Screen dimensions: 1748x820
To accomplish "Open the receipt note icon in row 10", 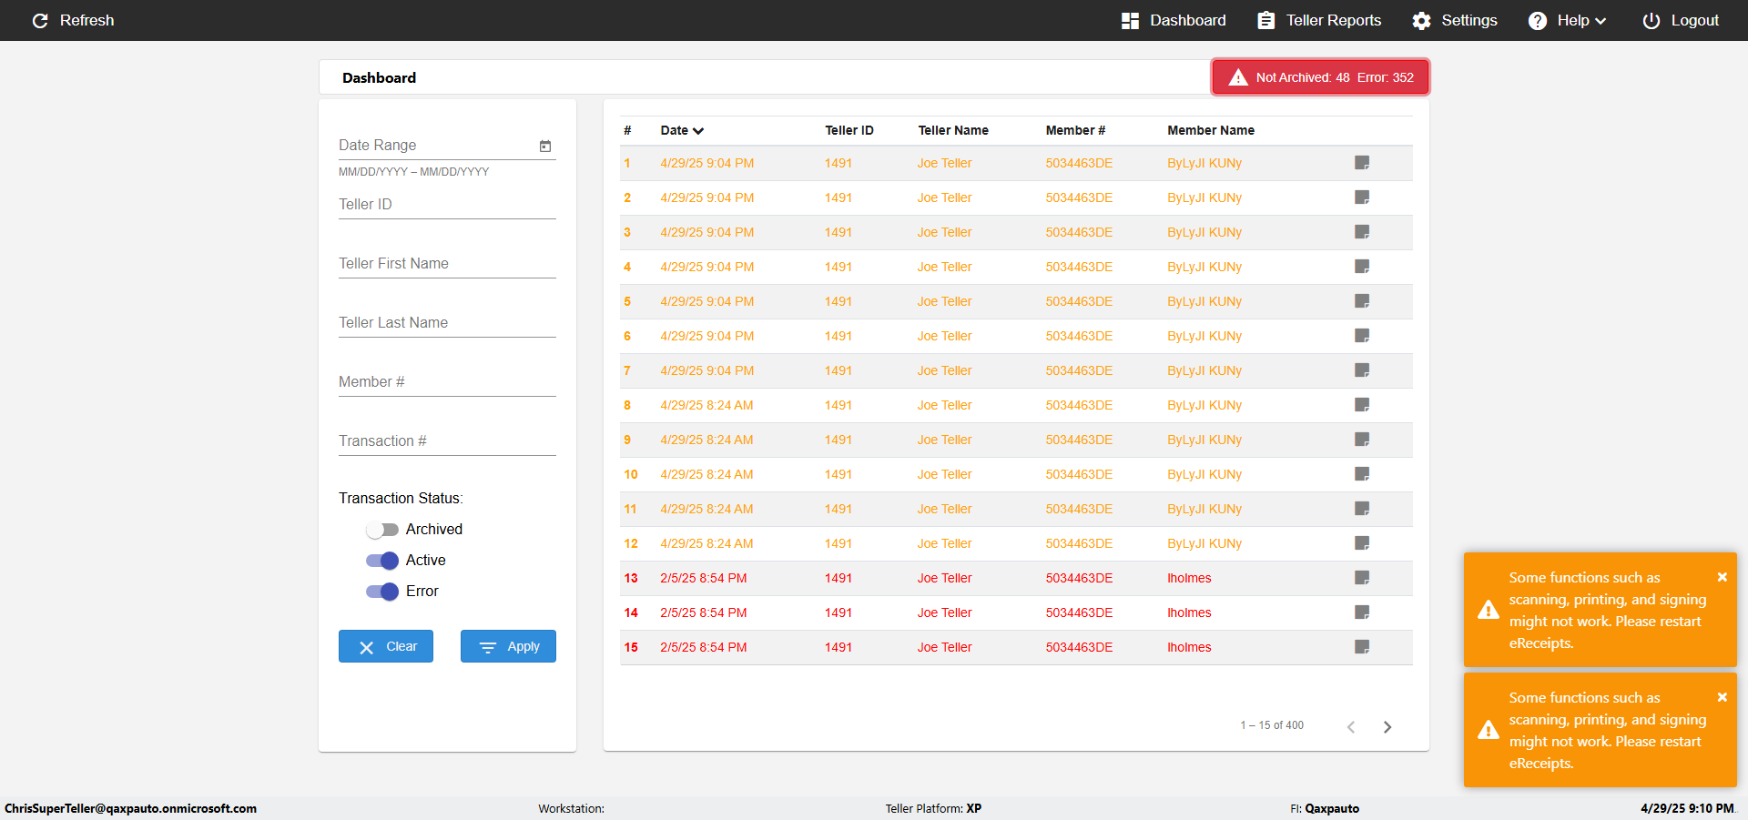I will [x=1362, y=474].
